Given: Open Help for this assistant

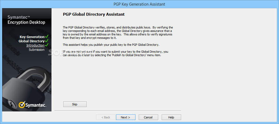Looking at the screenshot, I should [x=171, y=117].
